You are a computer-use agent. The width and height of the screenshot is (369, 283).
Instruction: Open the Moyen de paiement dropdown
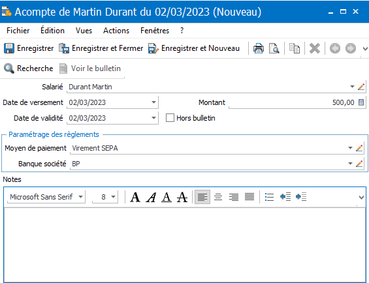click(x=350, y=148)
